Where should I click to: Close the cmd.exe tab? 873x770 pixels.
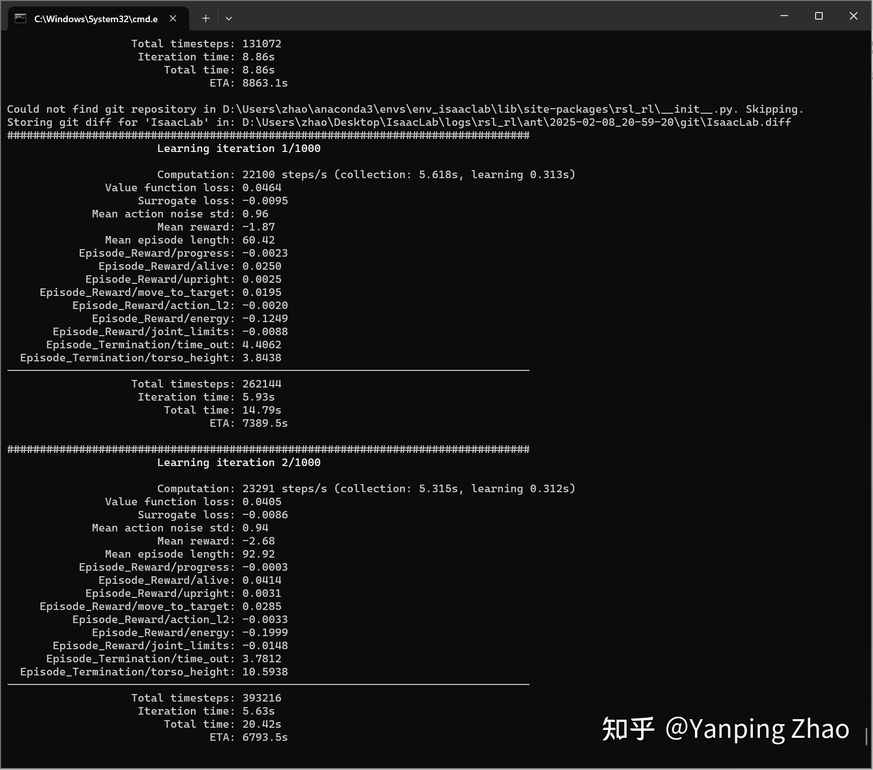click(x=173, y=18)
